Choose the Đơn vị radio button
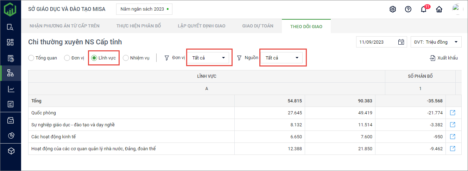468x171 pixels. click(x=67, y=58)
